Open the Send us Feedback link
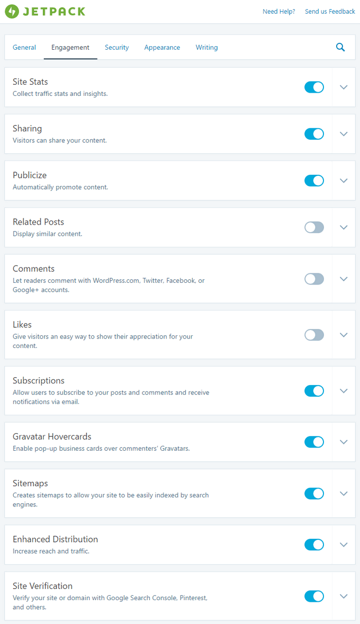The height and width of the screenshot is (624, 360). [x=330, y=12]
